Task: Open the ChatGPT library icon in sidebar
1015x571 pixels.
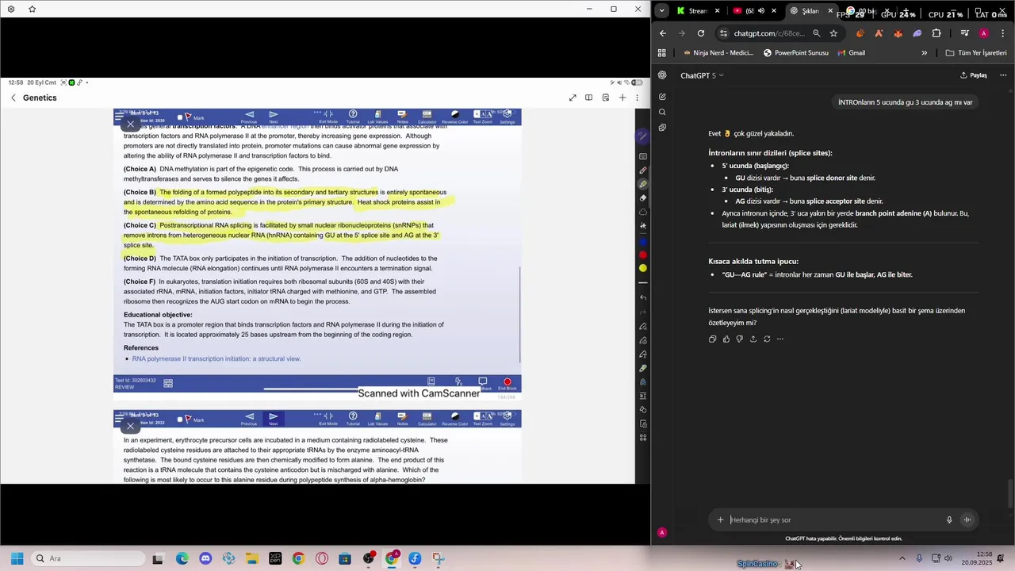Action: tap(662, 127)
